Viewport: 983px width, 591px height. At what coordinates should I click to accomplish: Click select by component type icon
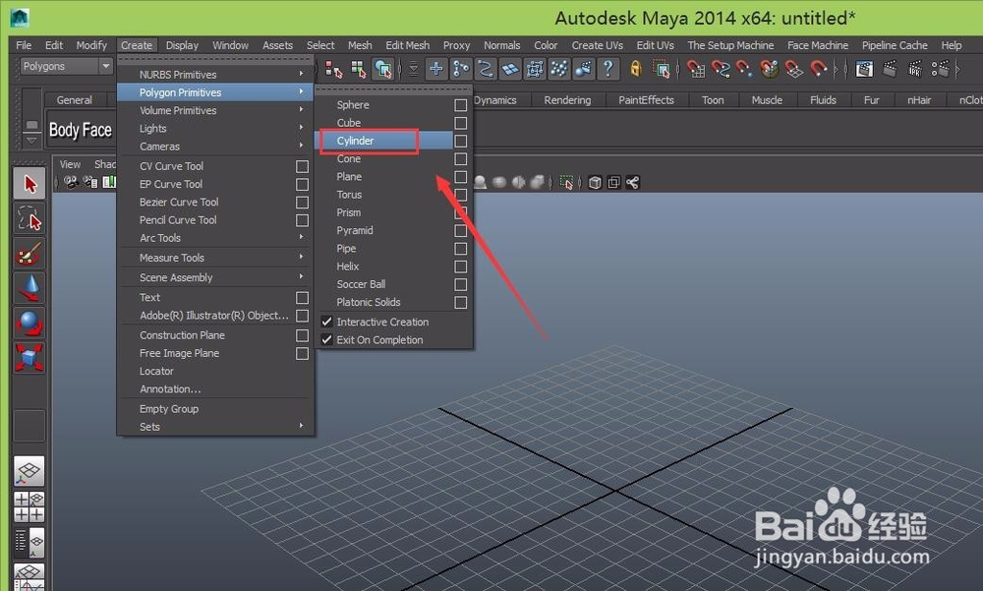tap(382, 69)
